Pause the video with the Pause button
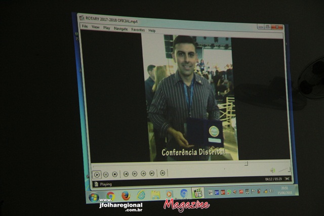Screen dimensions: 324x216 pyautogui.click(x=106, y=175)
